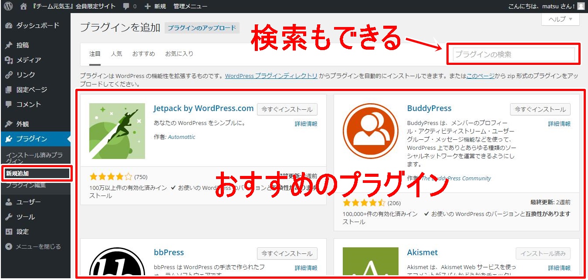
Task: Install BuddyPress with 今すぐインストール
Action: pos(541,109)
